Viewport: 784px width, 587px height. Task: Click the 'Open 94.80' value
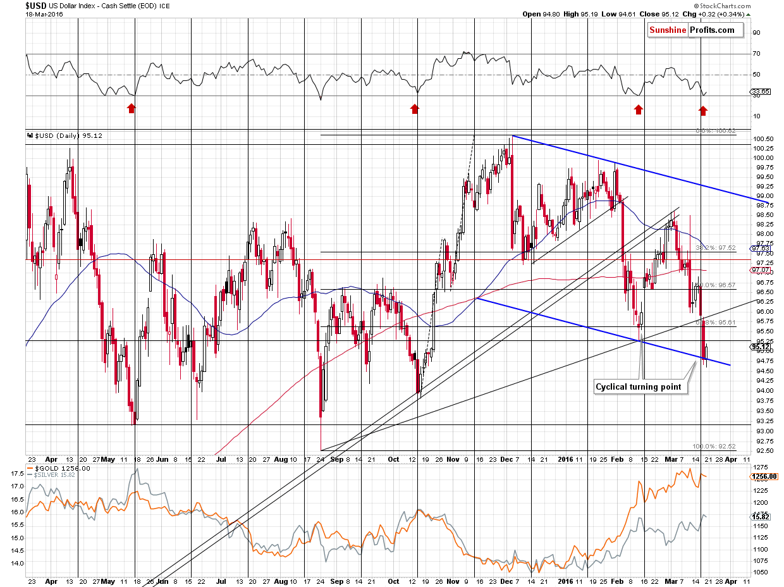(541, 15)
